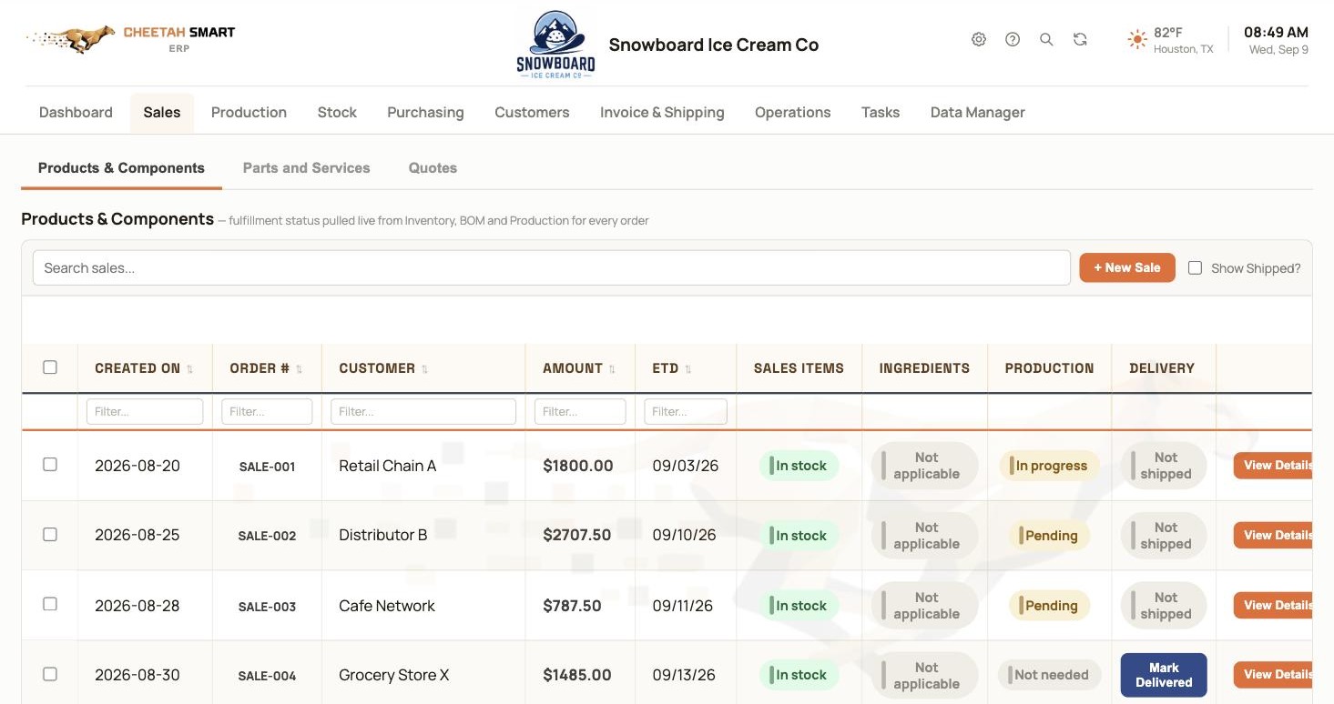Click the Retail Chain A customer name
The image size is (1334, 704).
click(x=387, y=466)
